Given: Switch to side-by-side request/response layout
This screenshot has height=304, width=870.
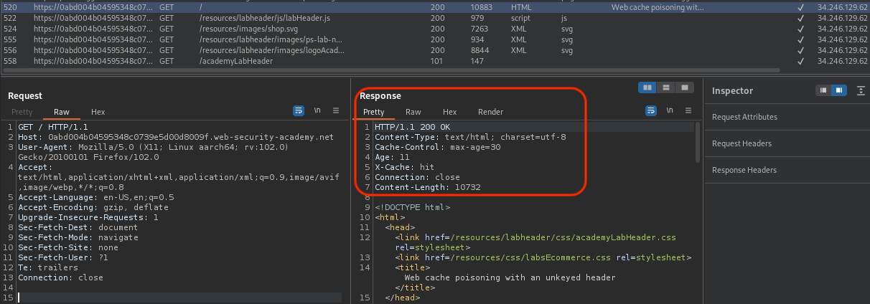Looking at the screenshot, I should pyautogui.click(x=647, y=87).
